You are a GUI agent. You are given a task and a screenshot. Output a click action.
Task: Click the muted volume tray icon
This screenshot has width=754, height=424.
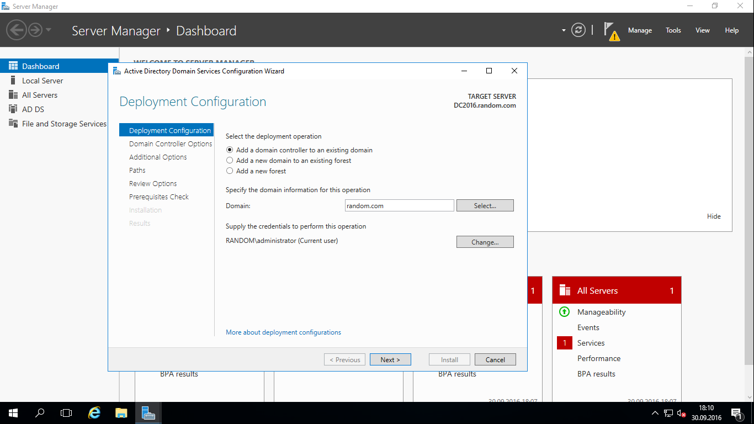(x=682, y=413)
